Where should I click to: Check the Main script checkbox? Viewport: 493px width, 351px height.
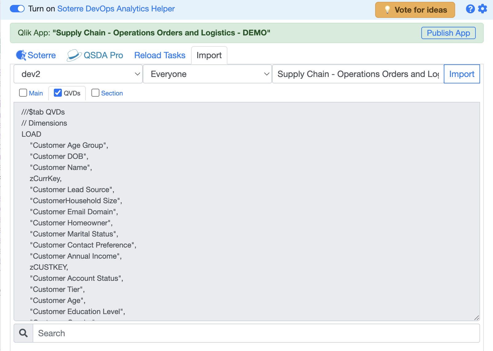click(23, 93)
